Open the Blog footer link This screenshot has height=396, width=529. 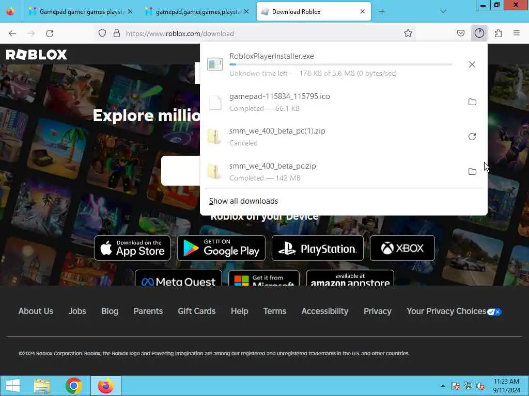click(x=110, y=311)
